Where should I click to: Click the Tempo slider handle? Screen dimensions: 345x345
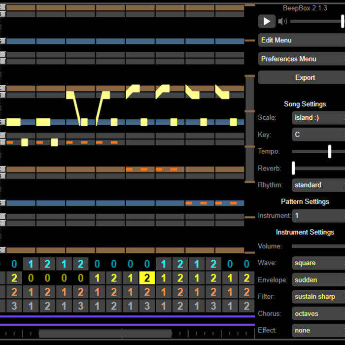[329, 151]
